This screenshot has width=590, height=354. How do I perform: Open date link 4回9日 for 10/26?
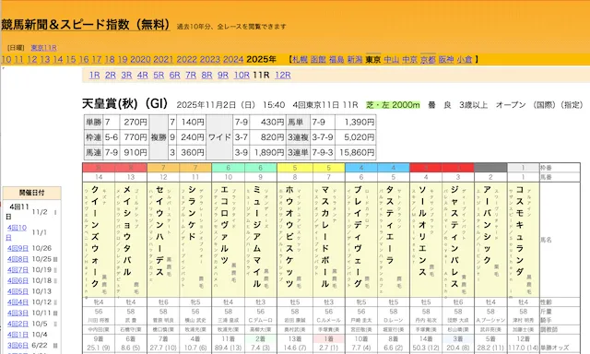18,248
